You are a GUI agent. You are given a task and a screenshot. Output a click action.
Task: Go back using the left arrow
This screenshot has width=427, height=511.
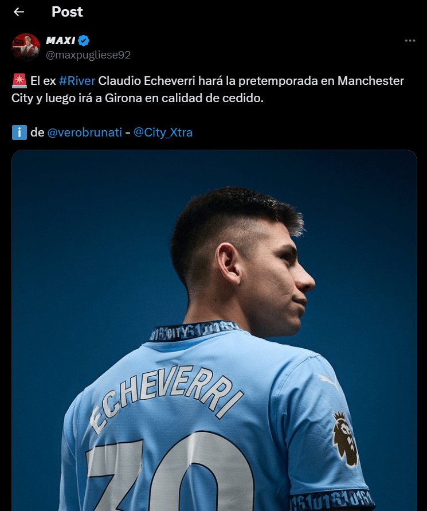19,12
